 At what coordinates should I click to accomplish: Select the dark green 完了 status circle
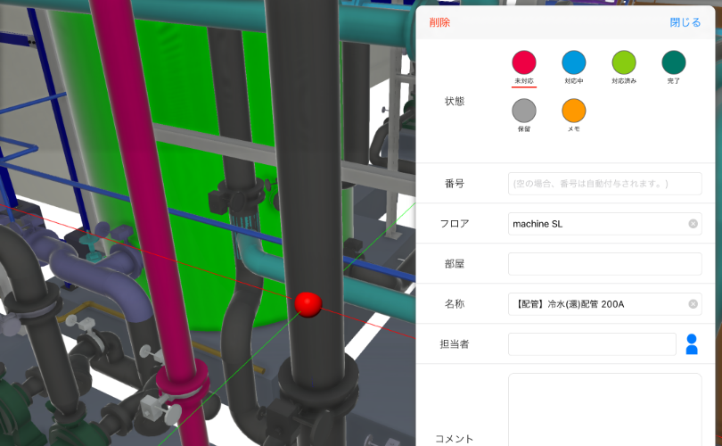pos(674,62)
